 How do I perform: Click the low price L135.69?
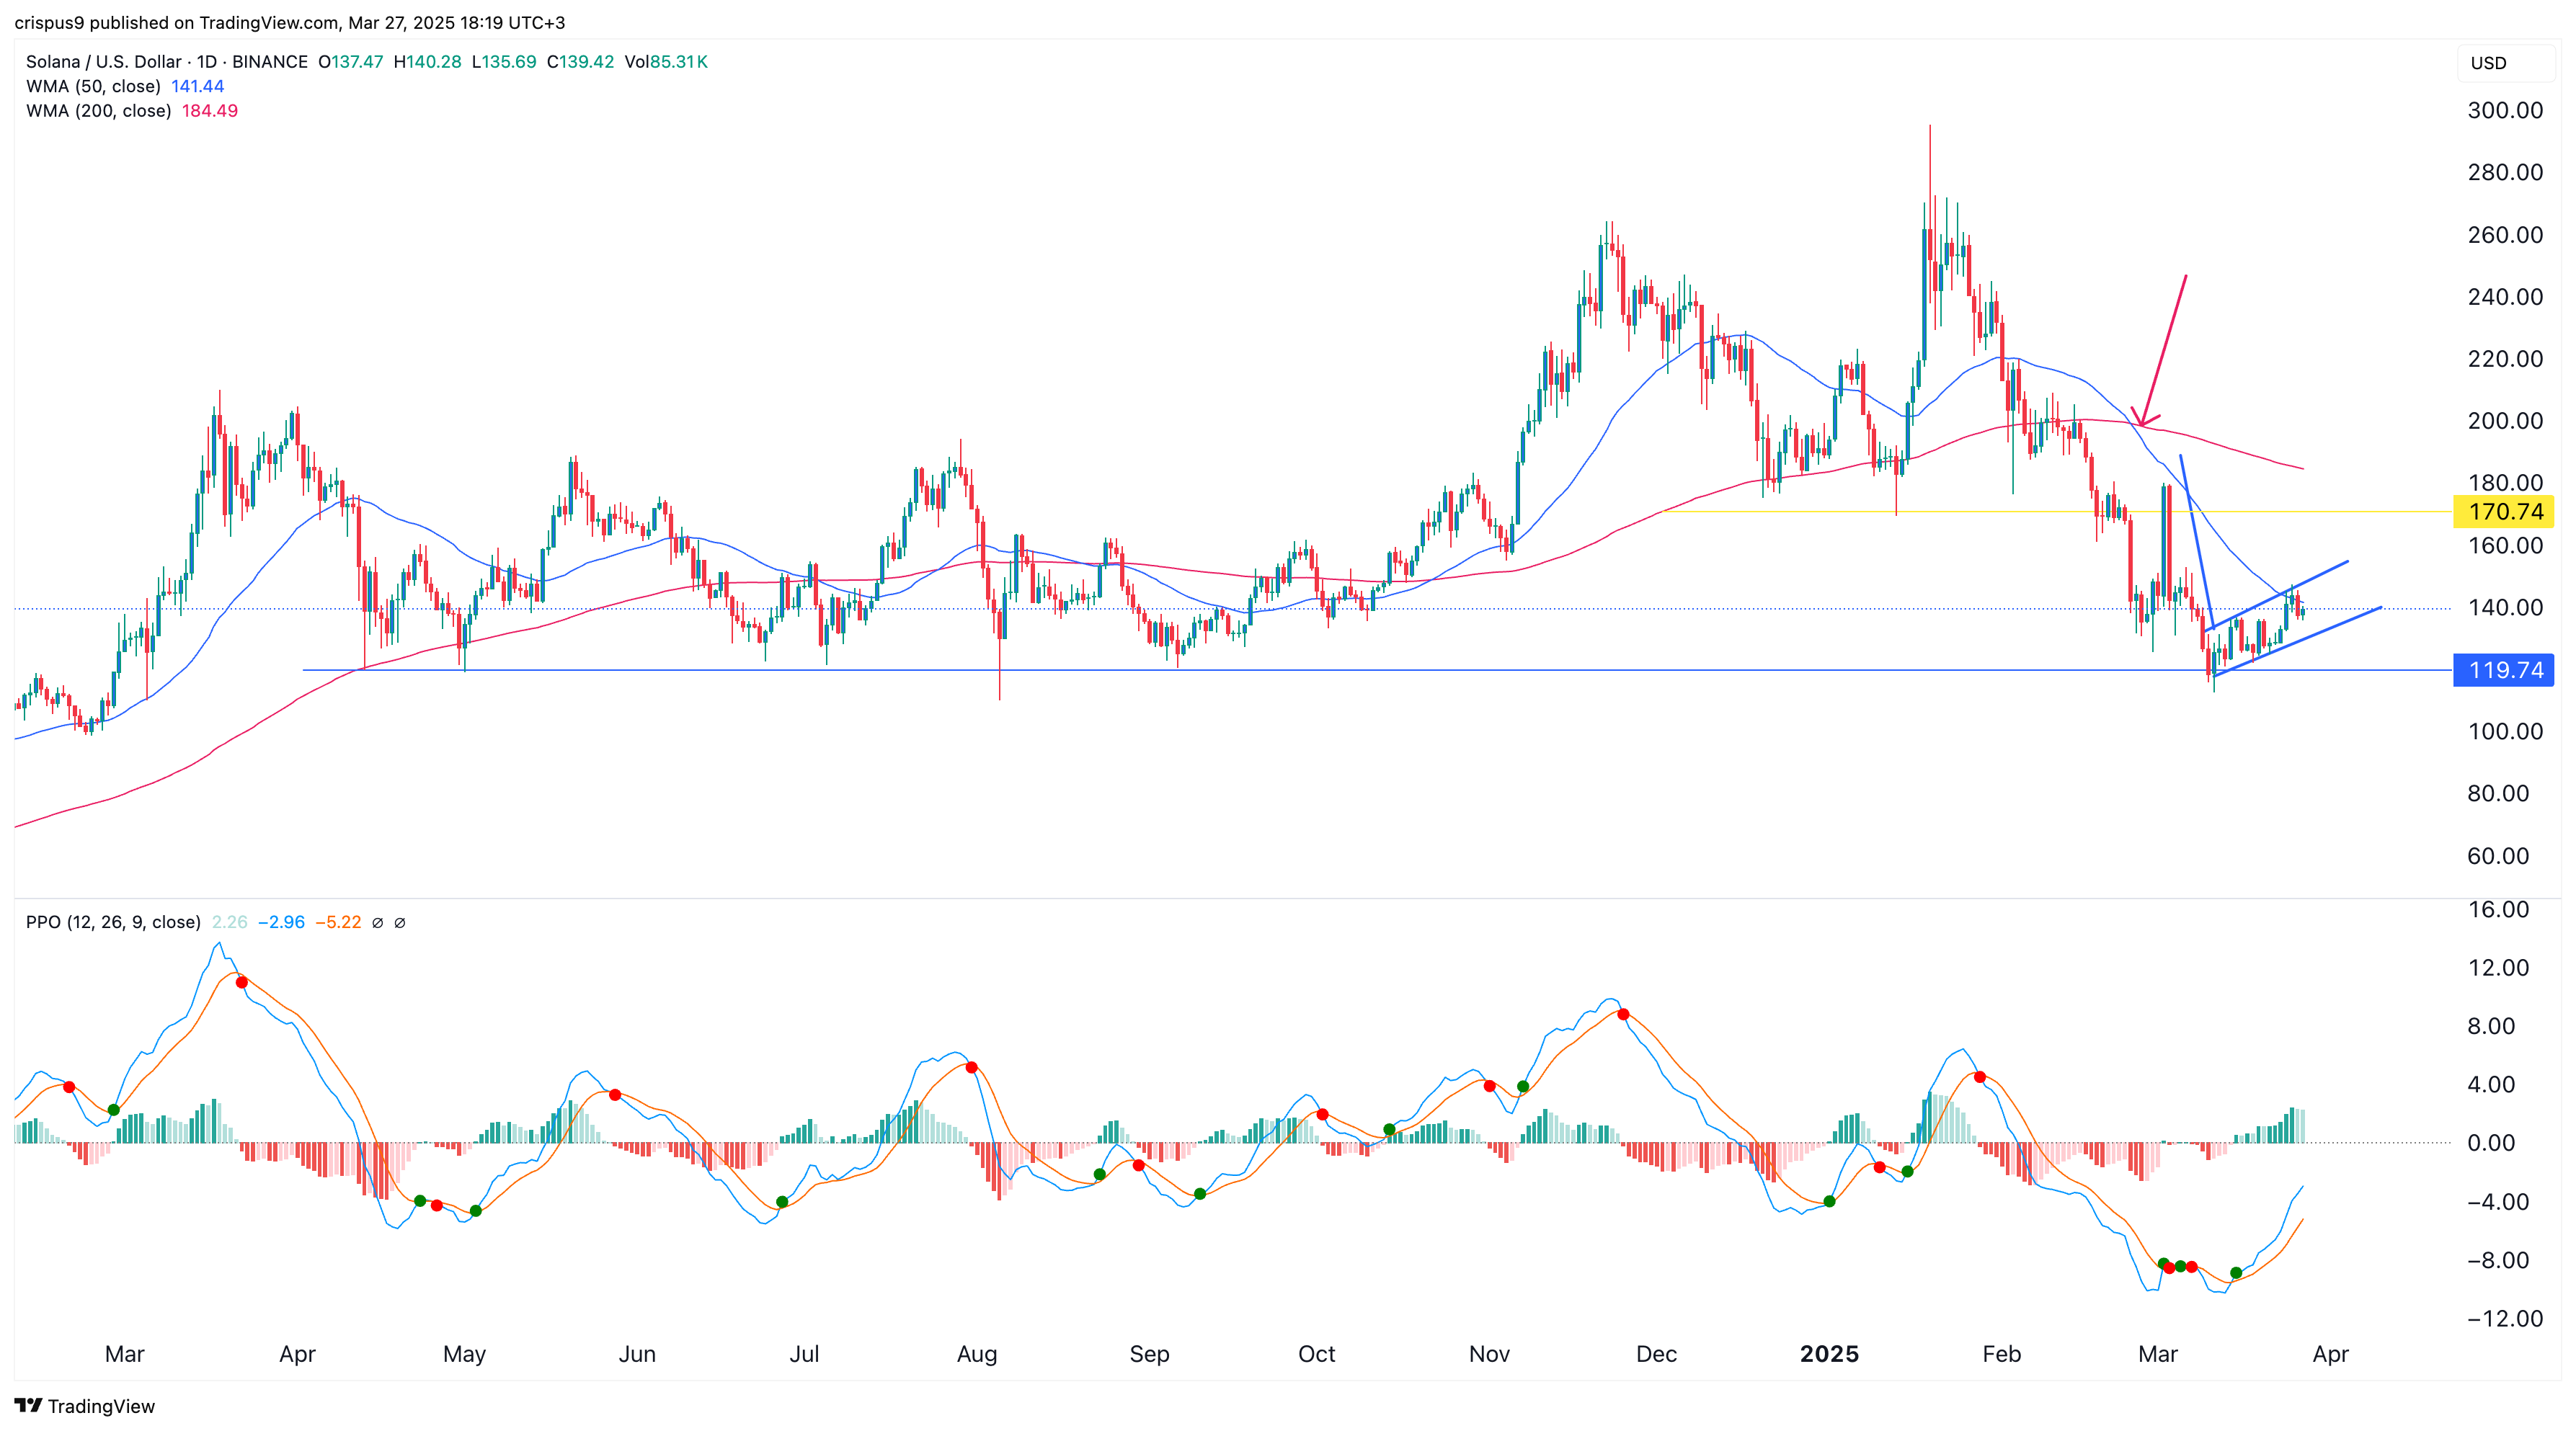coord(504,62)
